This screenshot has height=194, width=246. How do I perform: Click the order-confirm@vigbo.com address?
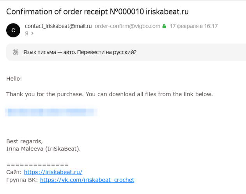pyautogui.click(x=127, y=26)
